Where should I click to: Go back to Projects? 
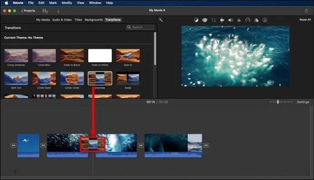tap(28, 11)
